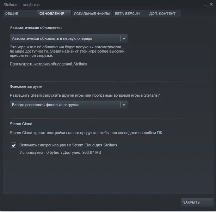Minimize the Stellaris properties window
Image resolution: width=216 pixels, height=212 pixels.
pos(205,5)
